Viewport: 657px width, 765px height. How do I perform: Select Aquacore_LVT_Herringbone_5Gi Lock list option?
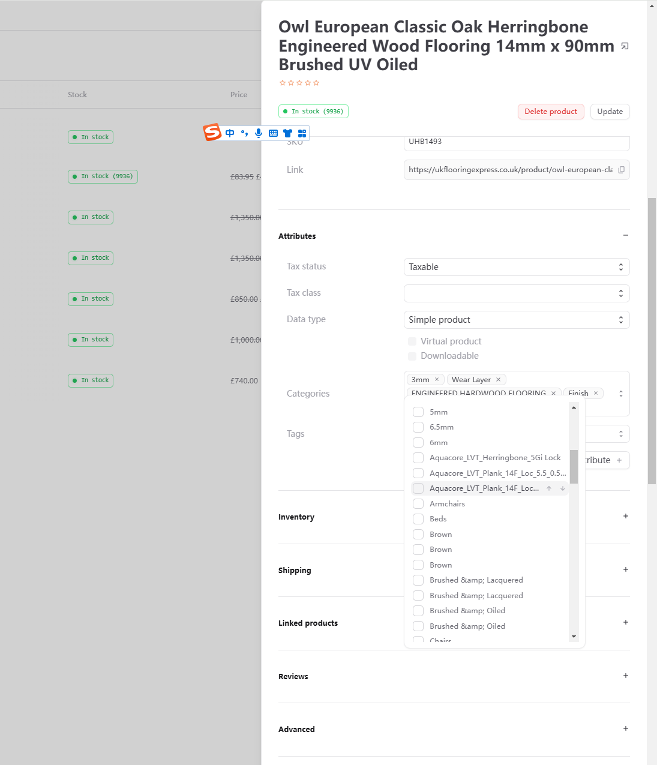[494, 458]
